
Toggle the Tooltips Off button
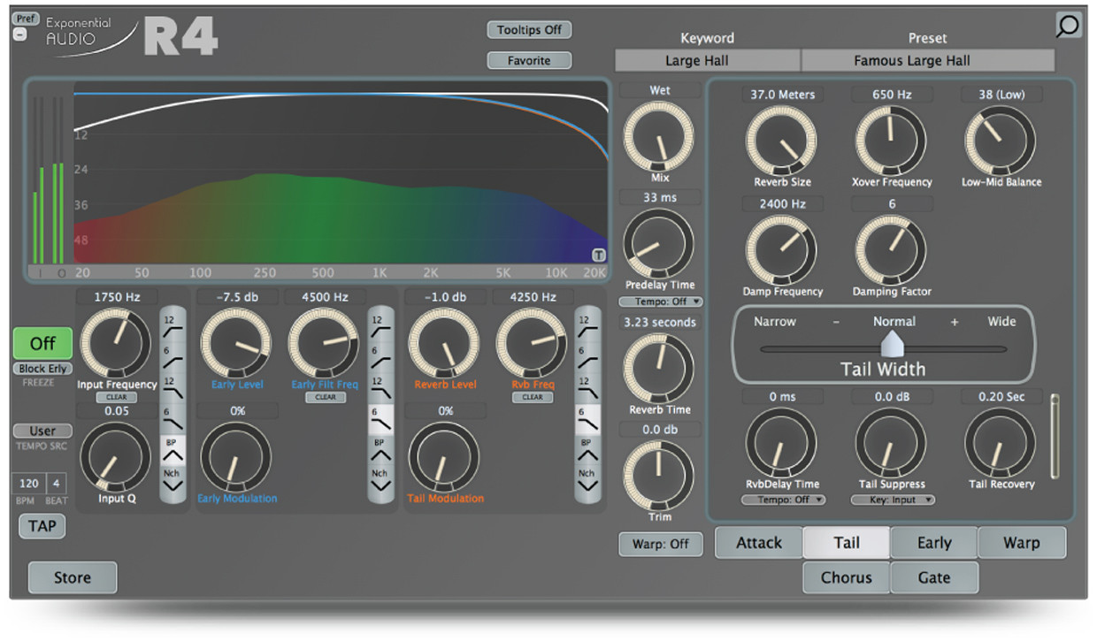click(529, 29)
